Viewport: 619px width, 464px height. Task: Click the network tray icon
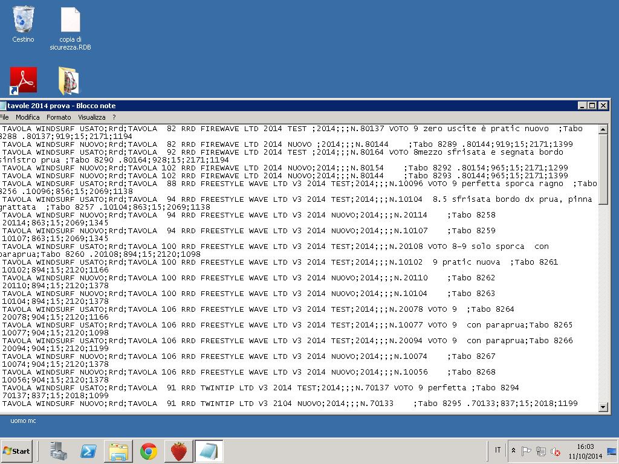(541, 451)
